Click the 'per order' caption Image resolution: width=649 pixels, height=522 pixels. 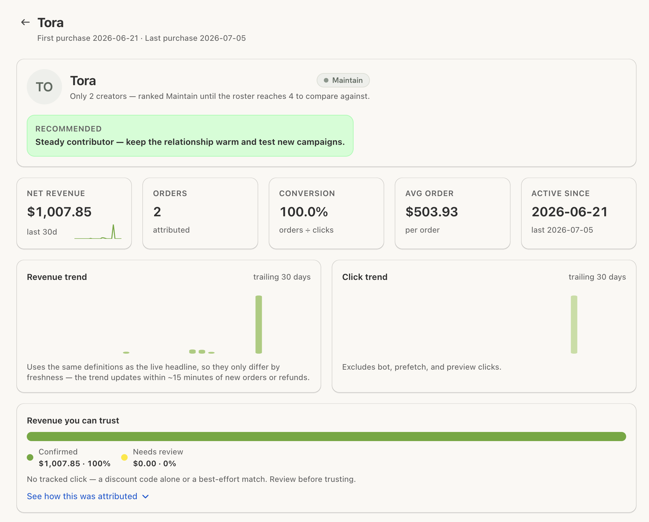click(x=422, y=230)
